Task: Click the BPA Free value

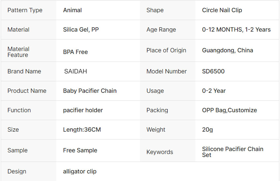Action: (75, 52)
